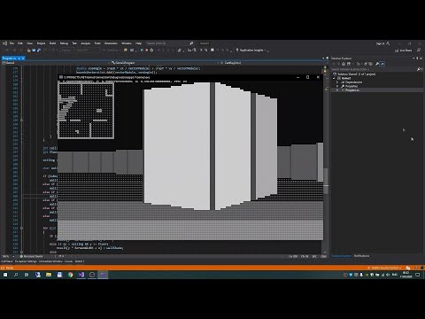Click the Save All toolbar icon
The image size is (425, 319).
click(x=39, y=51)
